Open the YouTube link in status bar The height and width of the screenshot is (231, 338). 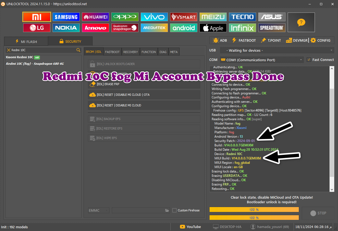pyautogui.click(x=190, y=227)
